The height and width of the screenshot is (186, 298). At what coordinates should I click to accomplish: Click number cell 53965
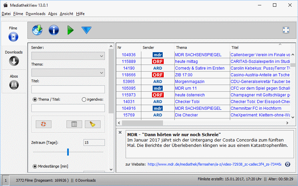129,82
